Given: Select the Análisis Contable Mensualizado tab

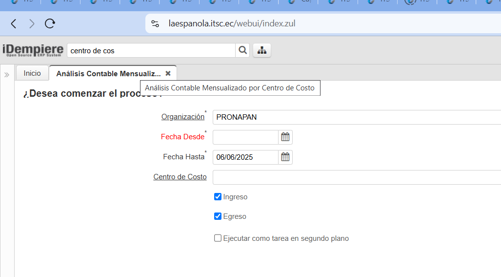Looking at the screenshot, I should (x=108, y=74).
